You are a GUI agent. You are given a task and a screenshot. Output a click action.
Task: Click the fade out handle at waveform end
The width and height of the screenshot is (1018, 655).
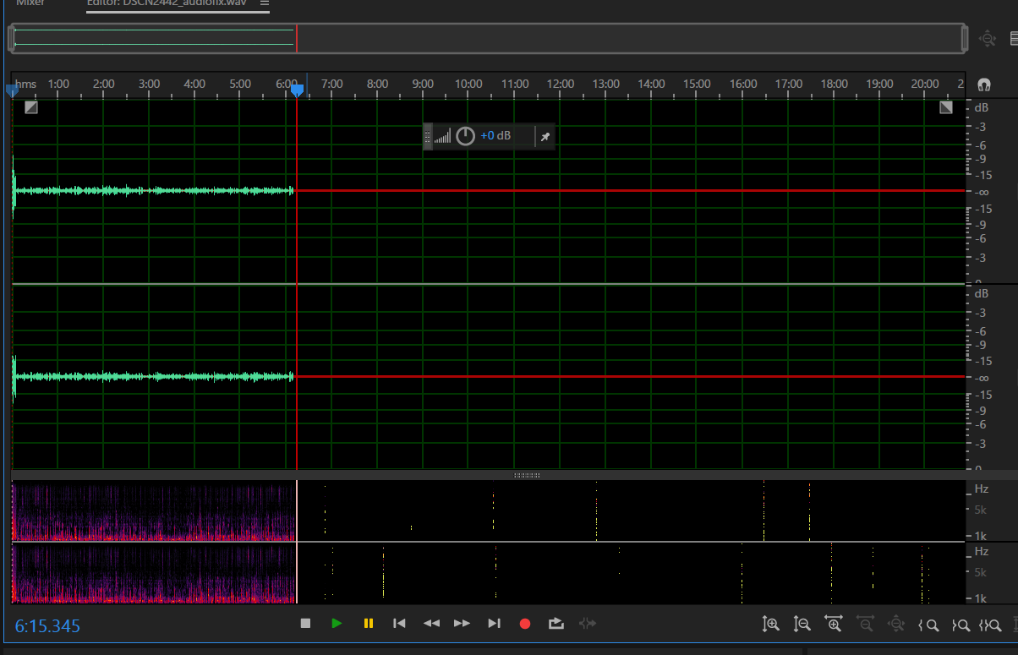[946, 107]
